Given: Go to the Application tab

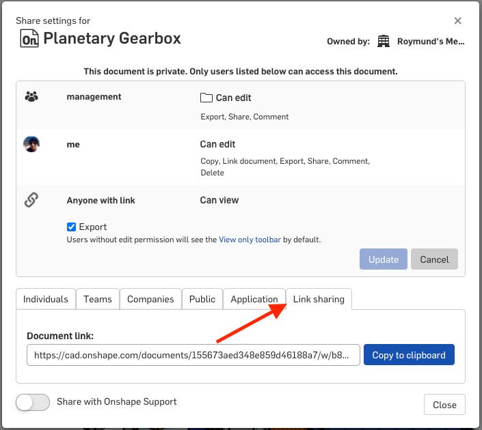Looking at the screenshot, I should point(254,299).
